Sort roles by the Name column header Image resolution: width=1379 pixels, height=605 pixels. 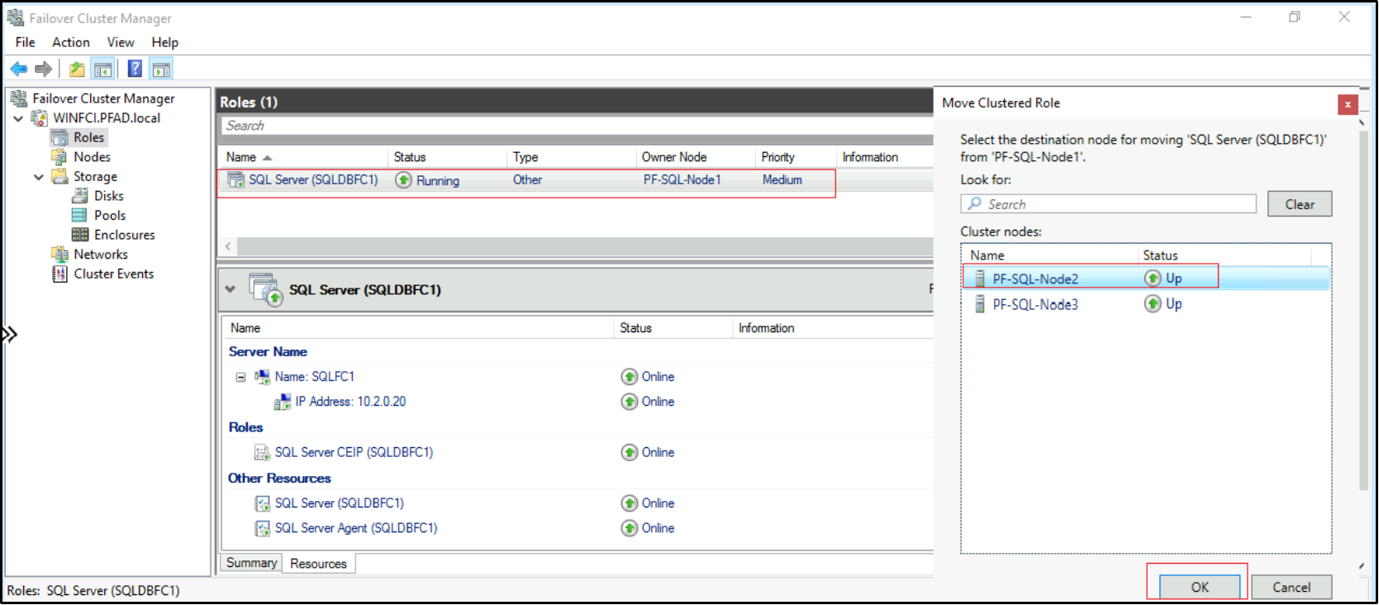303,157
